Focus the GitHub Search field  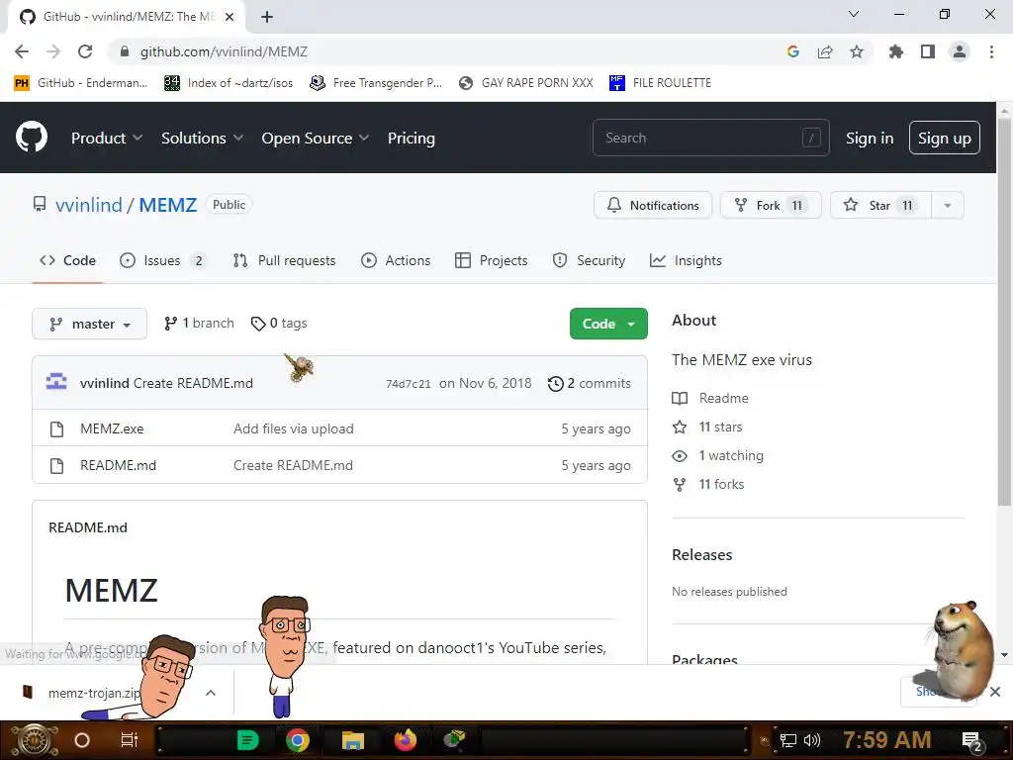click(x=710, y=138)
